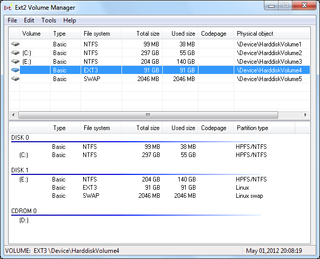
Task: Click the top list Codepage column header
Action: point(216,34)
